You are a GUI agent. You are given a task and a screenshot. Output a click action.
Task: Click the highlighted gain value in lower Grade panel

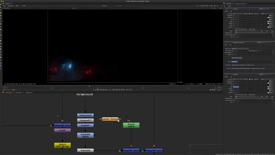(x=236, y=87)
